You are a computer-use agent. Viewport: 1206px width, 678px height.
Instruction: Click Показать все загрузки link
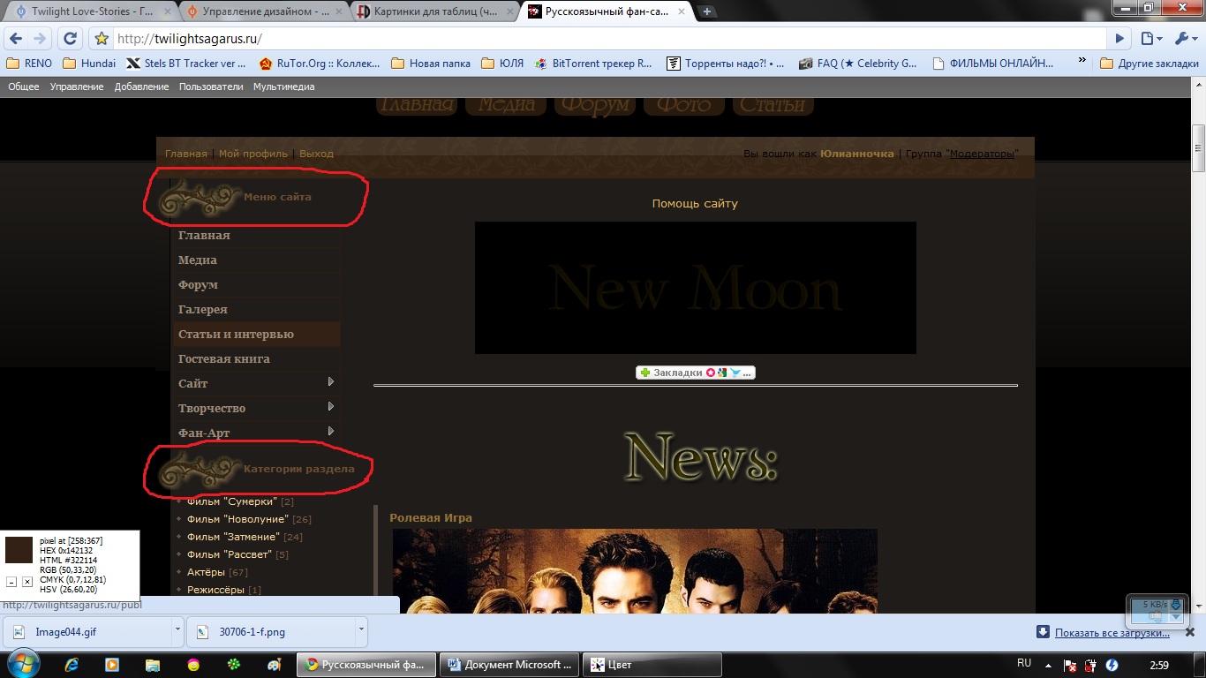1112,632
